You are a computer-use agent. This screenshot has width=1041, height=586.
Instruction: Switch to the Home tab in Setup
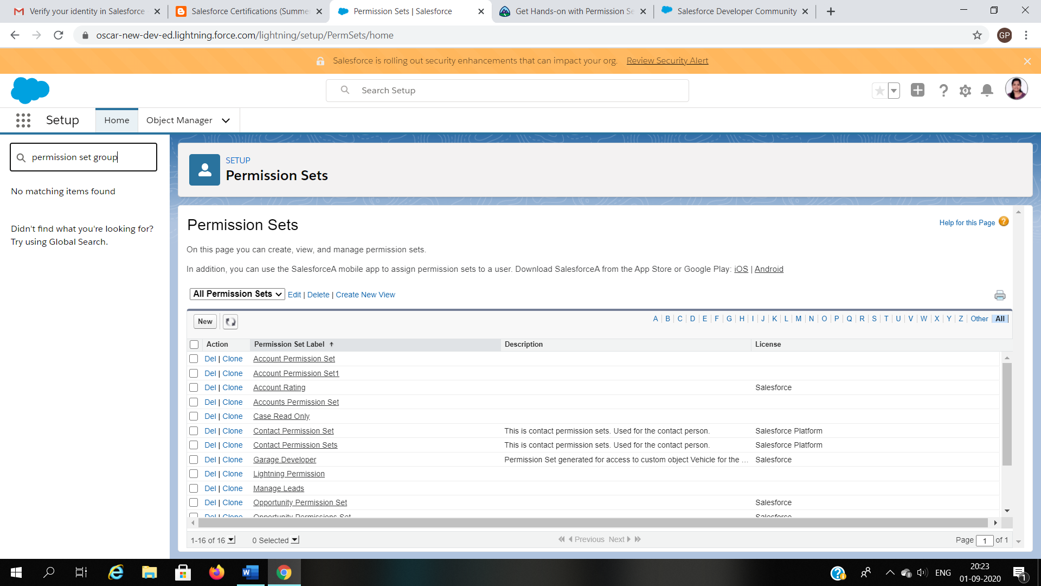coord(117,120)
